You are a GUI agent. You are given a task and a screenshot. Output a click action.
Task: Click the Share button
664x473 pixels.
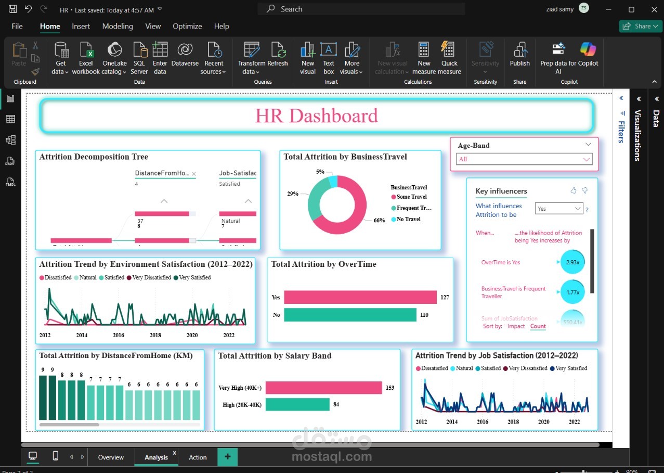tap(640, 26)
